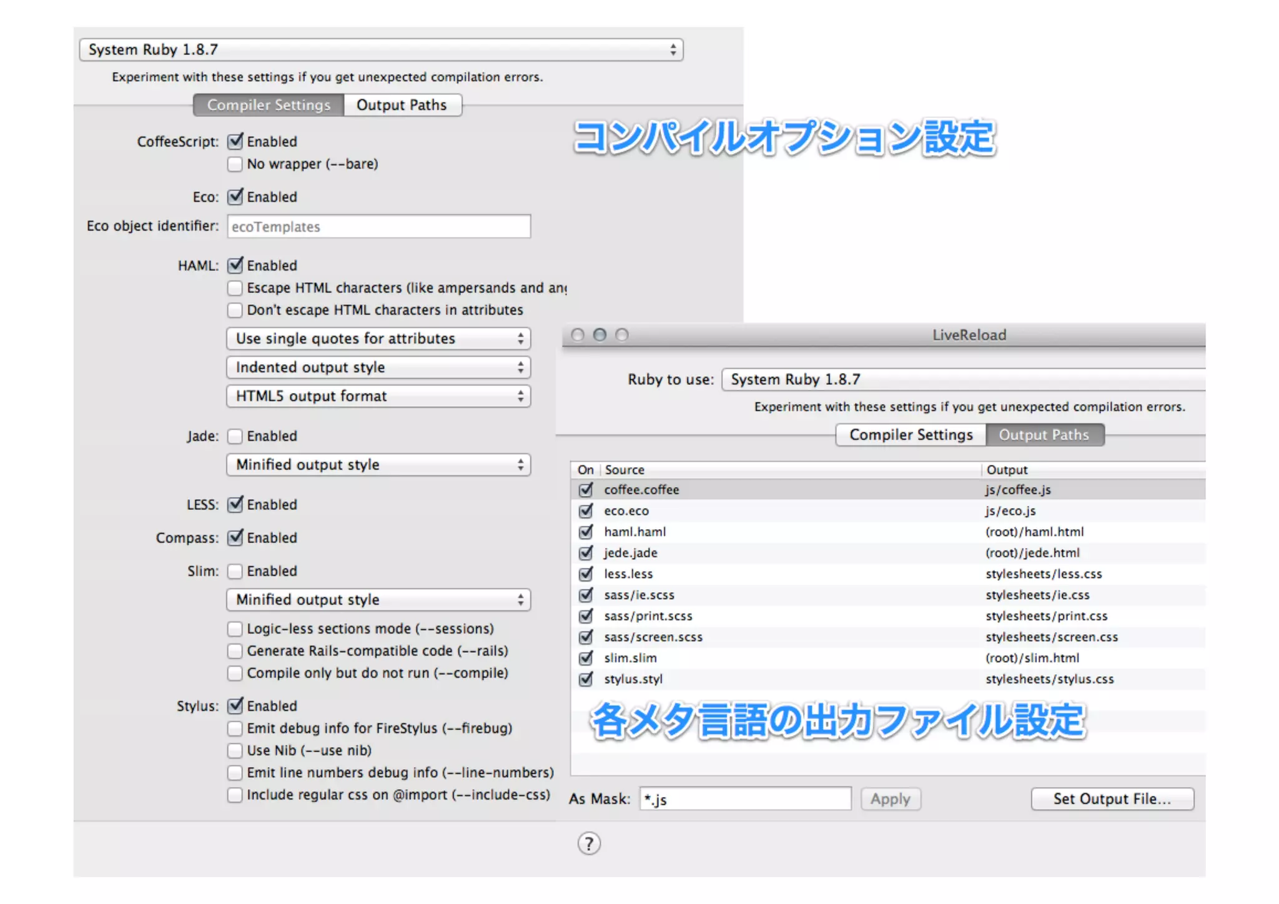Toggle the CoffeeScript Enabled checkbox
The image size is (1279, 904).
coord(235,142)
